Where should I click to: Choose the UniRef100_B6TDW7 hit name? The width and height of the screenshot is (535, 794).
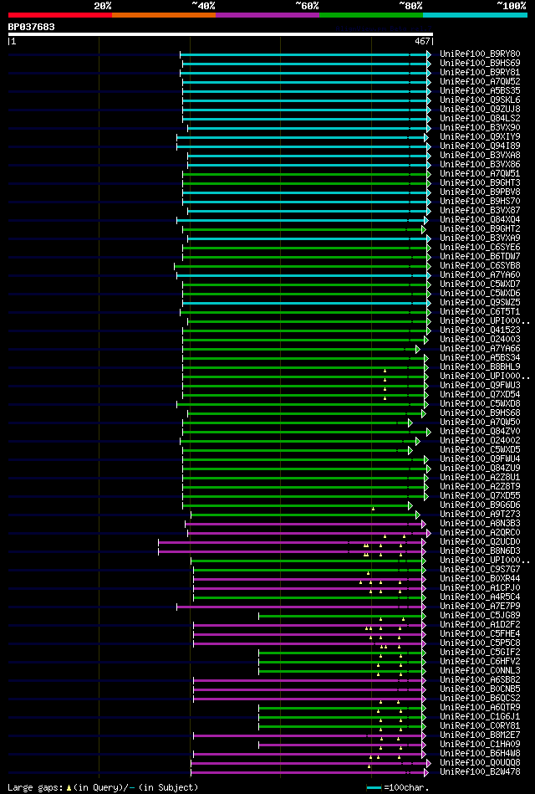pyautogui.click(x=480, y=256)
